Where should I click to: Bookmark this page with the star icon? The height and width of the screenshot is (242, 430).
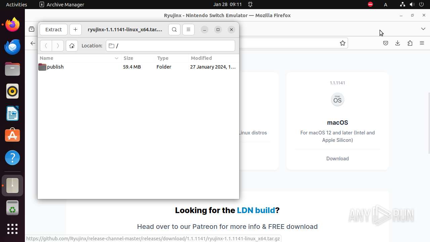(x=343, y=43)
